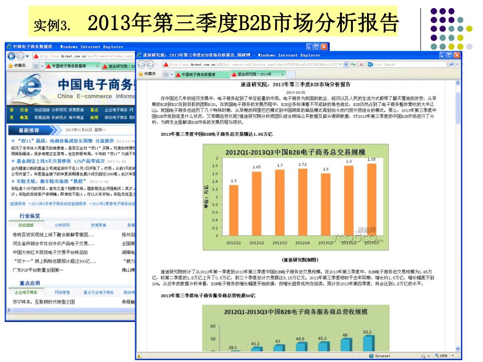The height and width of the screenshot is (362, 483).
Task: Click the warning icon in the status bar
Action: point(140,356)
